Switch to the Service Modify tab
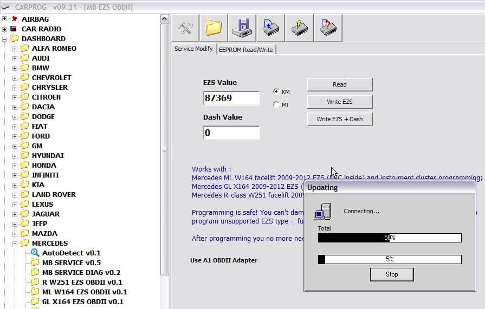 click(x=193, y=49)
